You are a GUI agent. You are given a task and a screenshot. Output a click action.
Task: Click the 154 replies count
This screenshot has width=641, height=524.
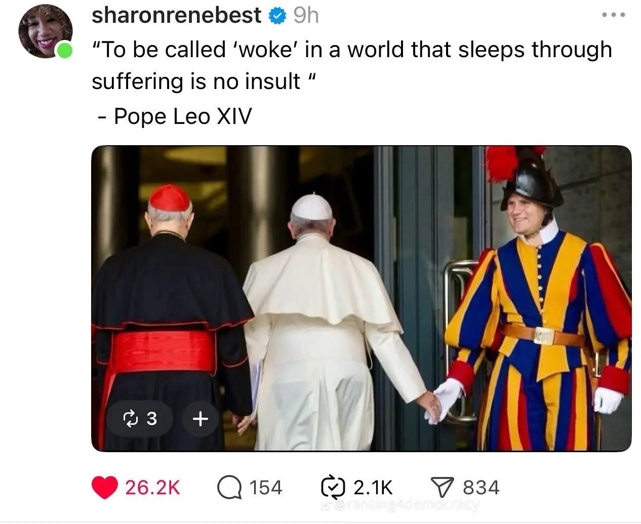pyautogui.click(x=265, y=488)
